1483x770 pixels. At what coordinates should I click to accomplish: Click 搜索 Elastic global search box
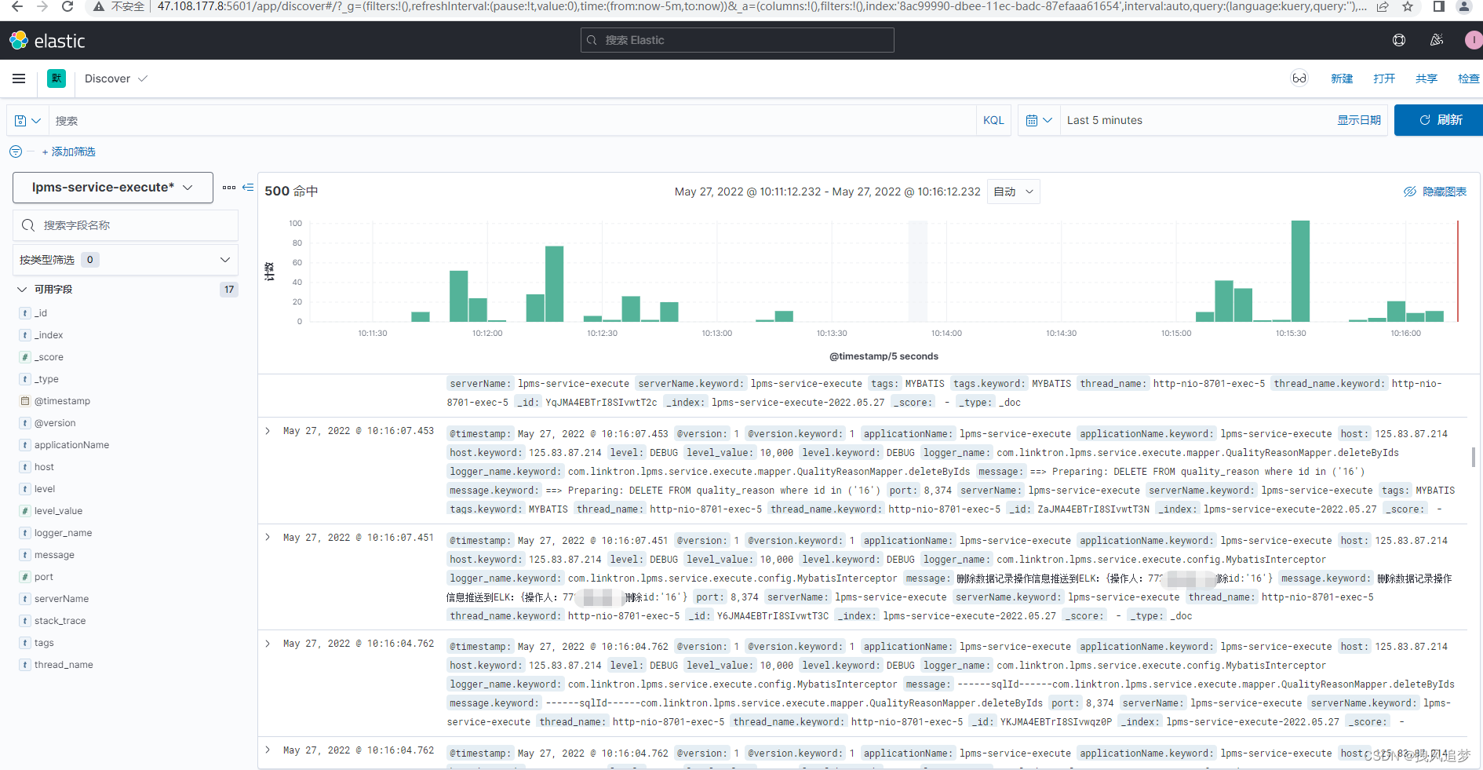pos(738,40)
